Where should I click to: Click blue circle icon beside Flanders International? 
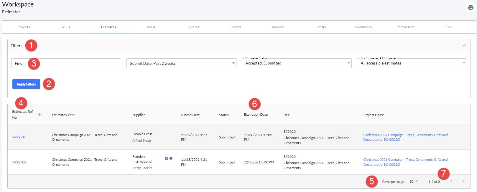(x=166, y=158)
